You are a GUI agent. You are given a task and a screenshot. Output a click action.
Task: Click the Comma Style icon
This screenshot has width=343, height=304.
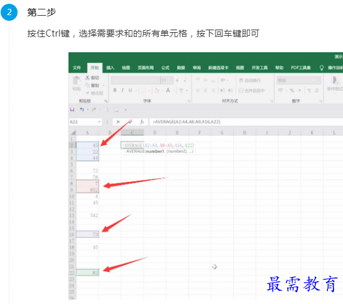pos(300,90)
